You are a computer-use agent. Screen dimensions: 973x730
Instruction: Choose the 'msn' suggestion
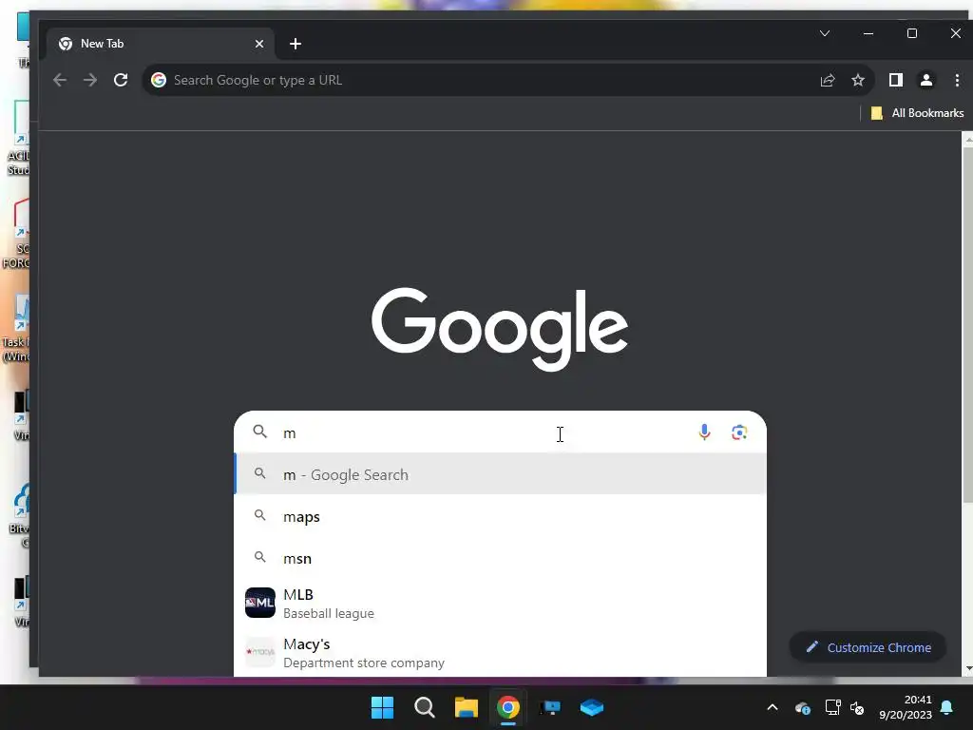pos(500,558)
